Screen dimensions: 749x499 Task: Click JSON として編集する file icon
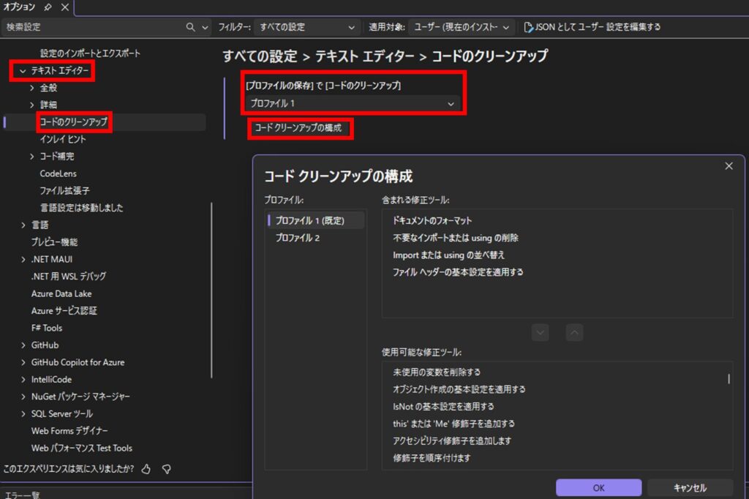point(528,27)
